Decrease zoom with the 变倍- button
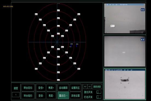This screenshot has height=101, width=151. 41,96
